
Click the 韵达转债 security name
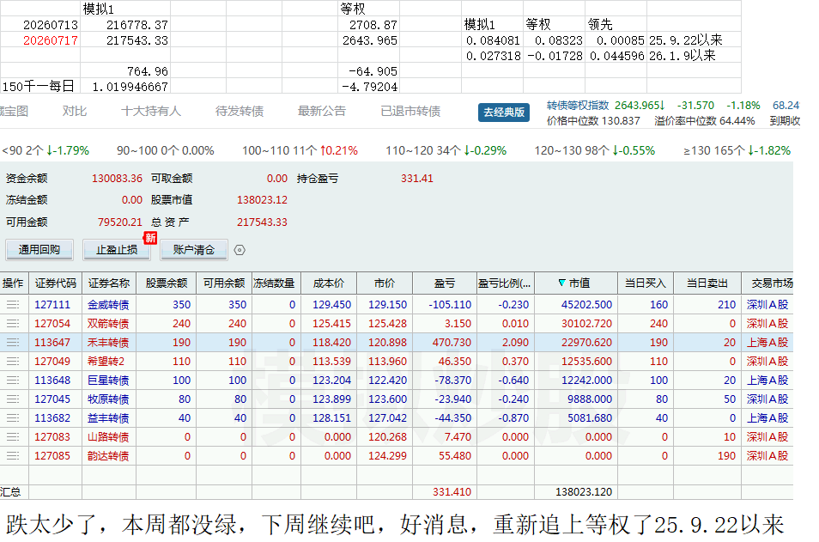(x=108, y=456)
